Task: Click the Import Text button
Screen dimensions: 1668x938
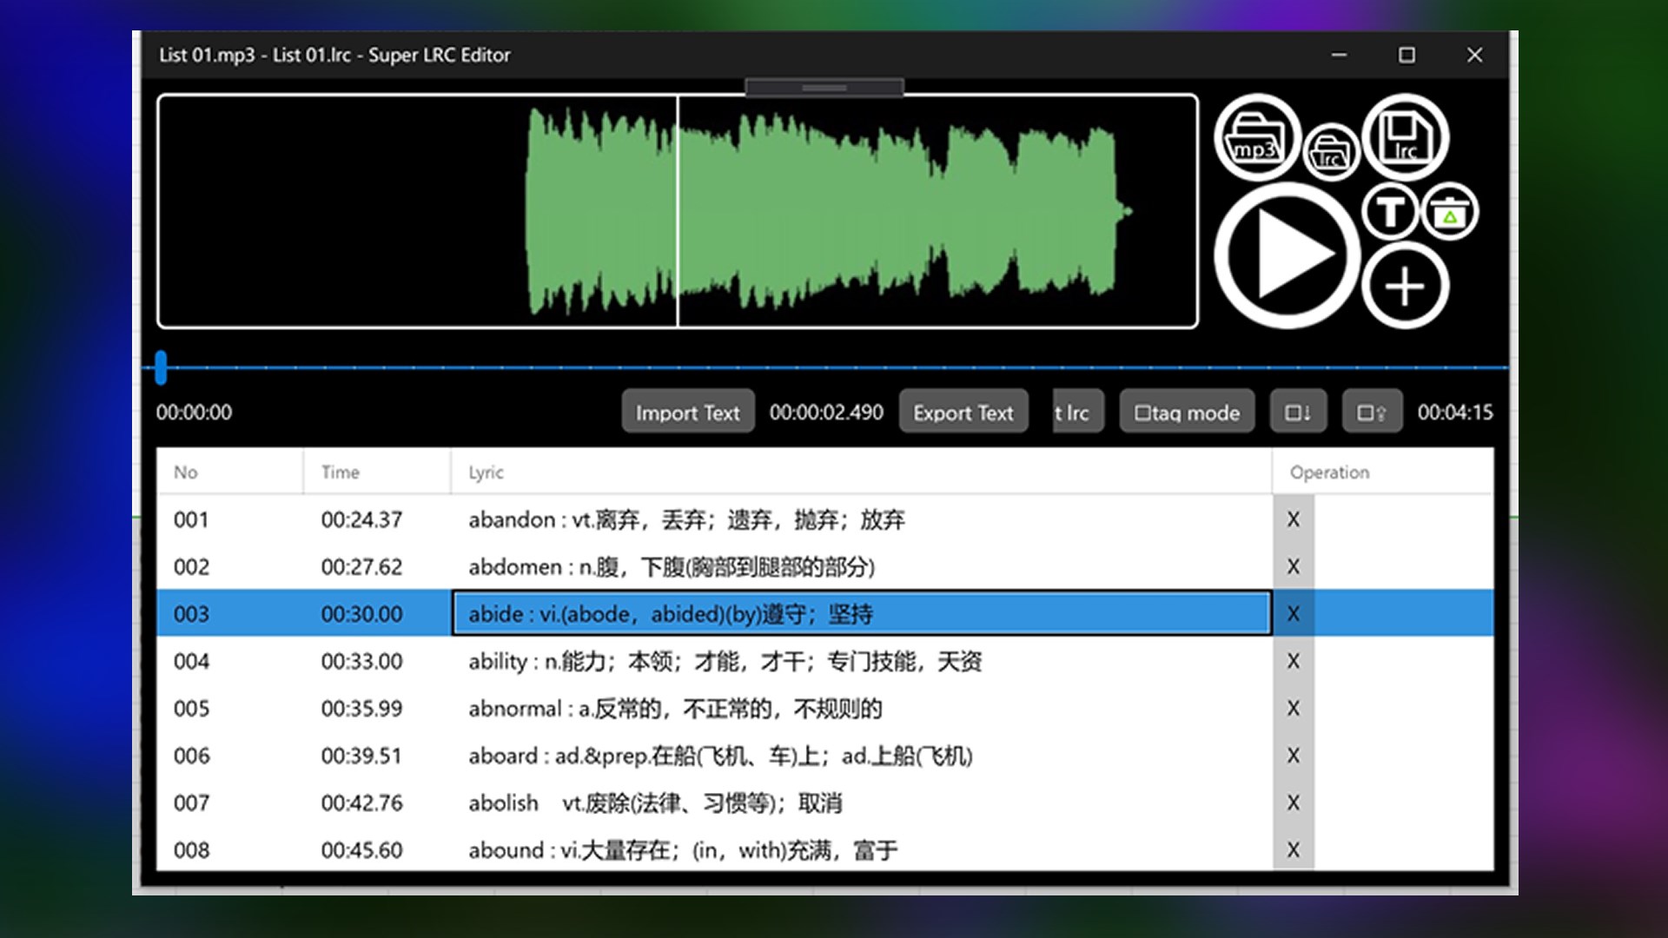Action: pos(687,413)
